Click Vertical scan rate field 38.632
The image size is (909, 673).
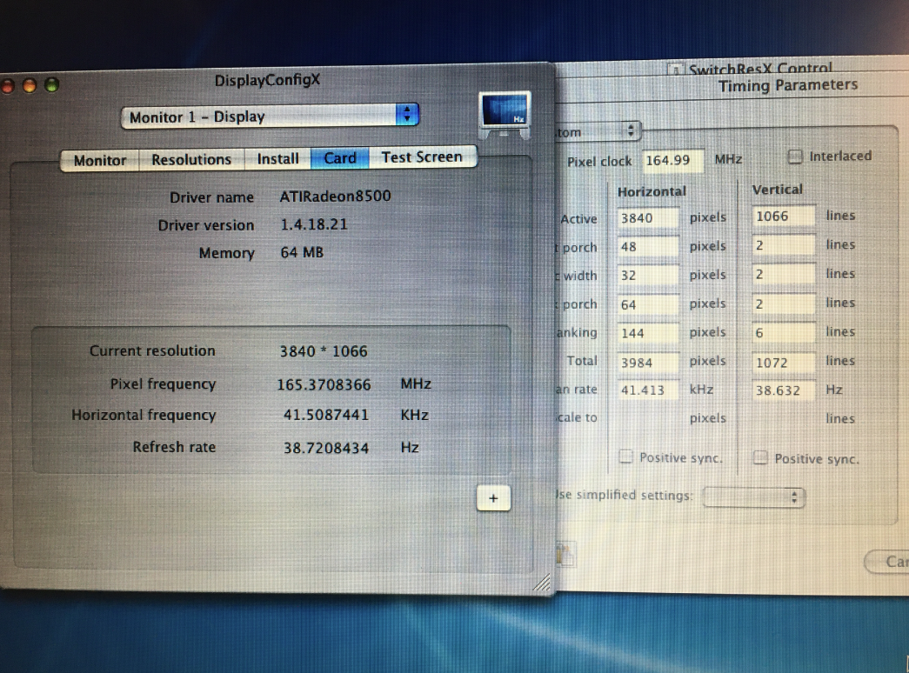(x=783, y=390)
